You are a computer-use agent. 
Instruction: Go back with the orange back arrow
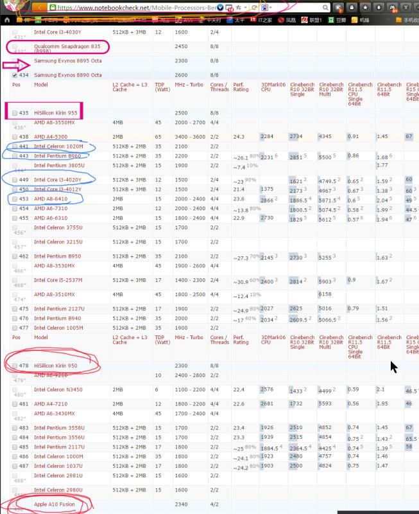point(39,7)
